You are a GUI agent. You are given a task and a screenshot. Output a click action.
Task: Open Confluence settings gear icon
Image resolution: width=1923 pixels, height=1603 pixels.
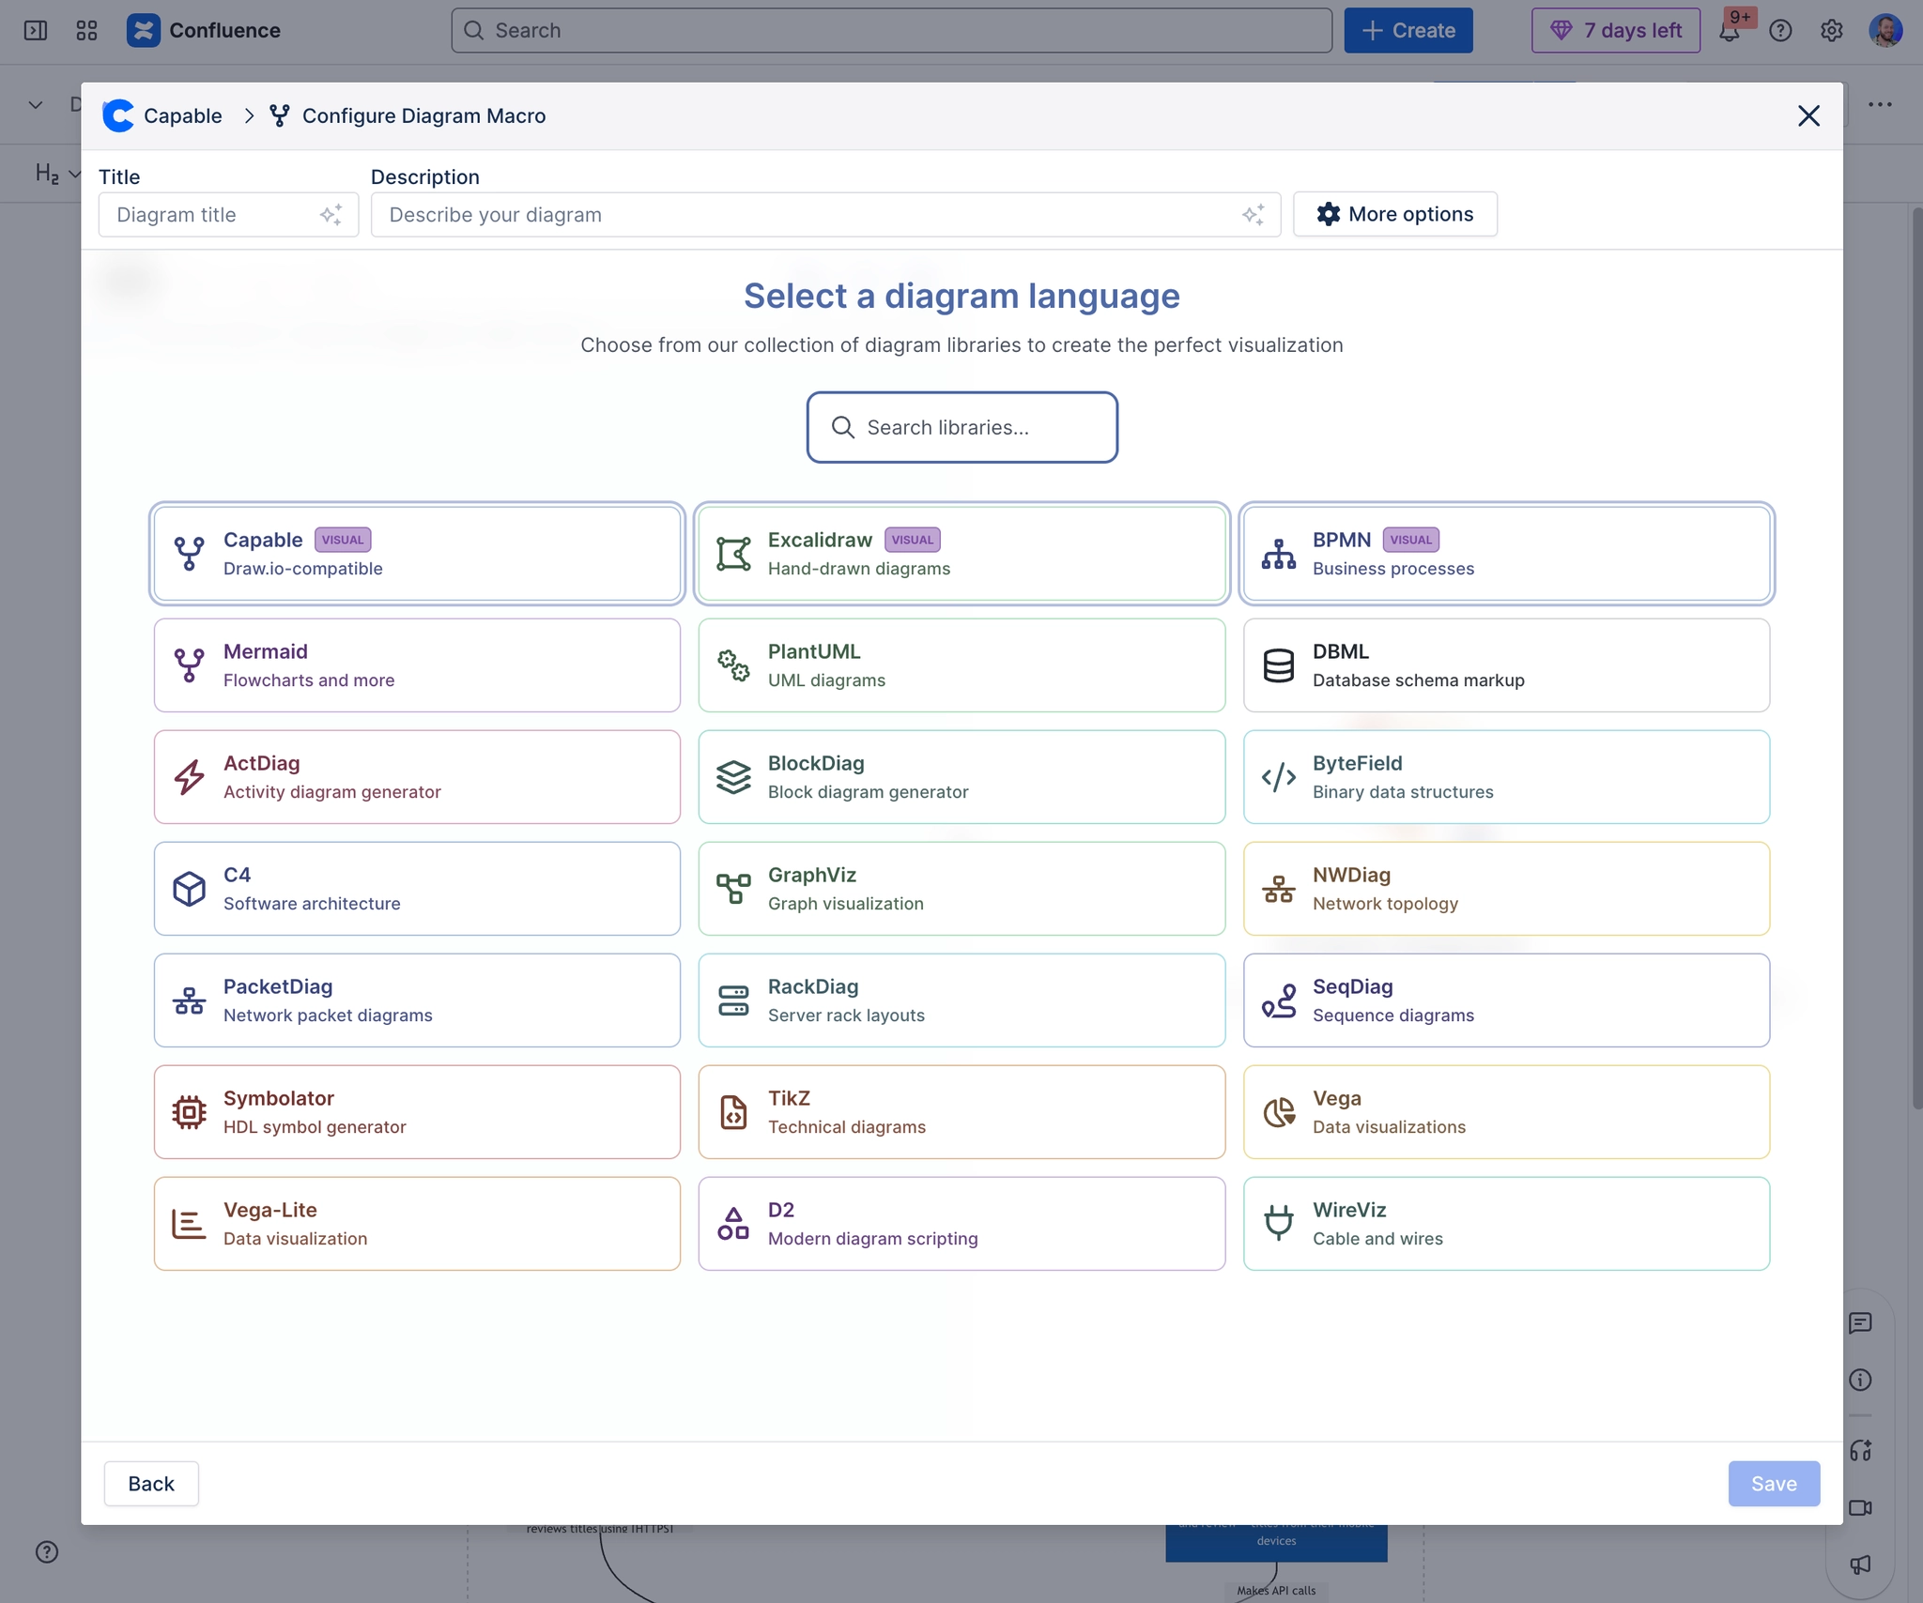tap(1831, 31)
